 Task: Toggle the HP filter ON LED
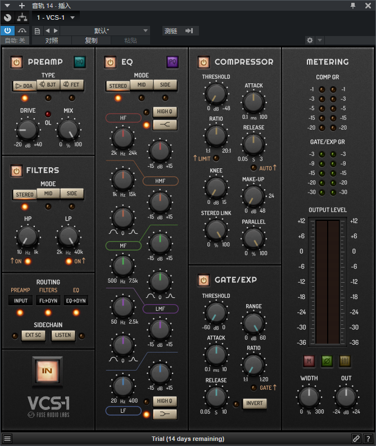28,261
